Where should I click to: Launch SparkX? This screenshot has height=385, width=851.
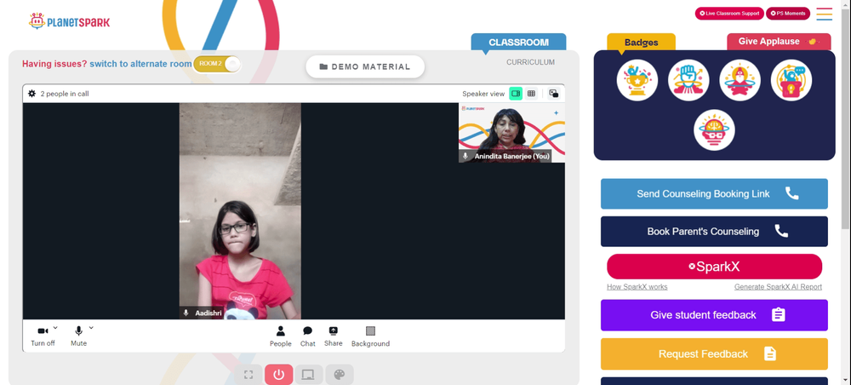point(714,267)
